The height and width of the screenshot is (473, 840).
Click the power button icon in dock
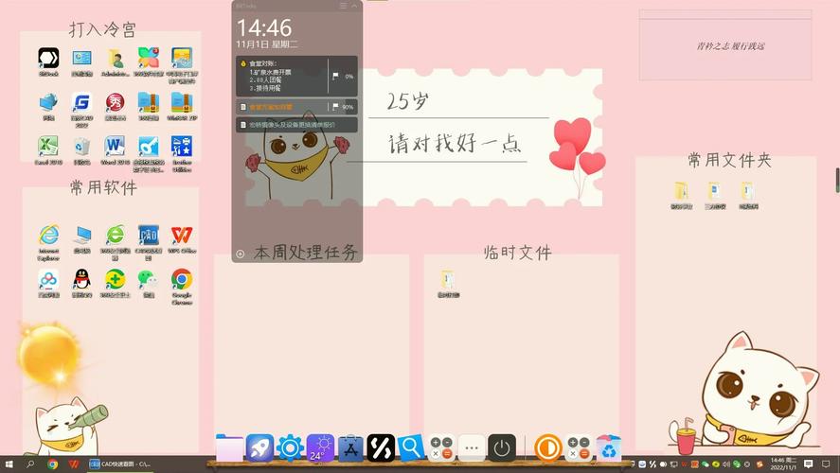click(x=501, y=447)
